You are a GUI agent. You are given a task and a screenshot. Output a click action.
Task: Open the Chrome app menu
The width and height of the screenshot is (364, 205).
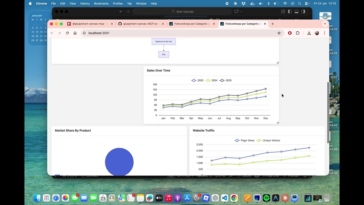tap(41, 3)
